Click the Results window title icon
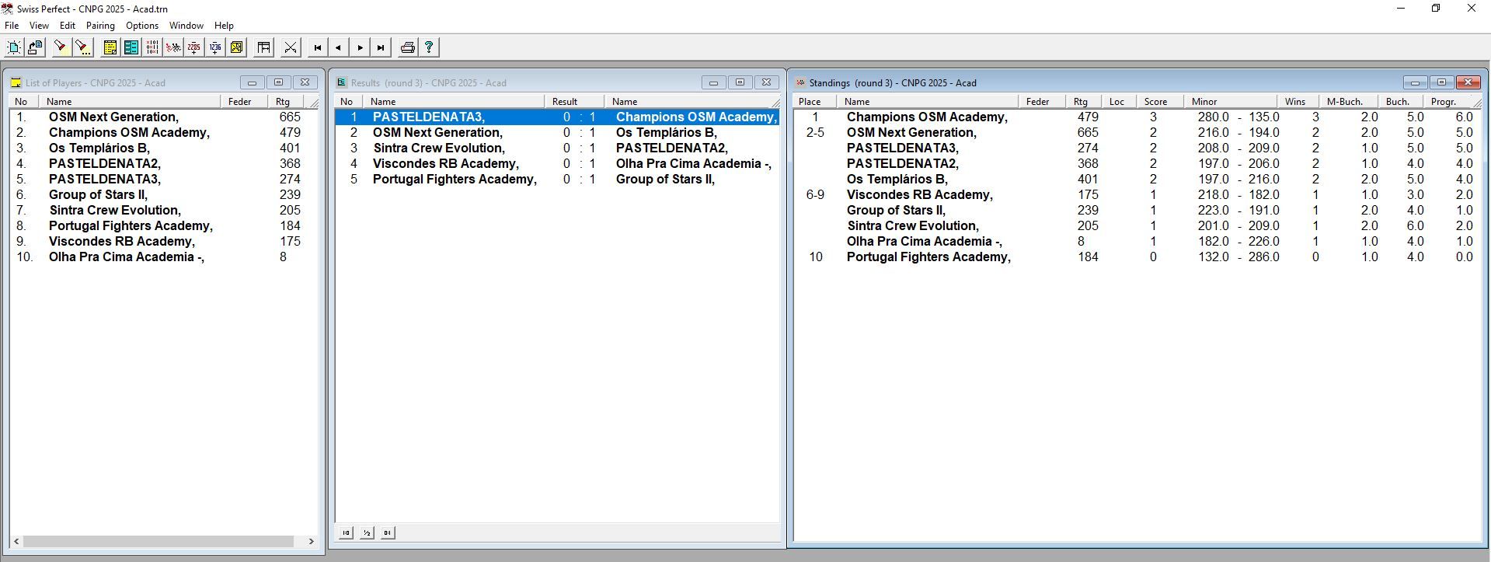Image resolution: width=1491 pixels, height=562 pixels. 341,82
